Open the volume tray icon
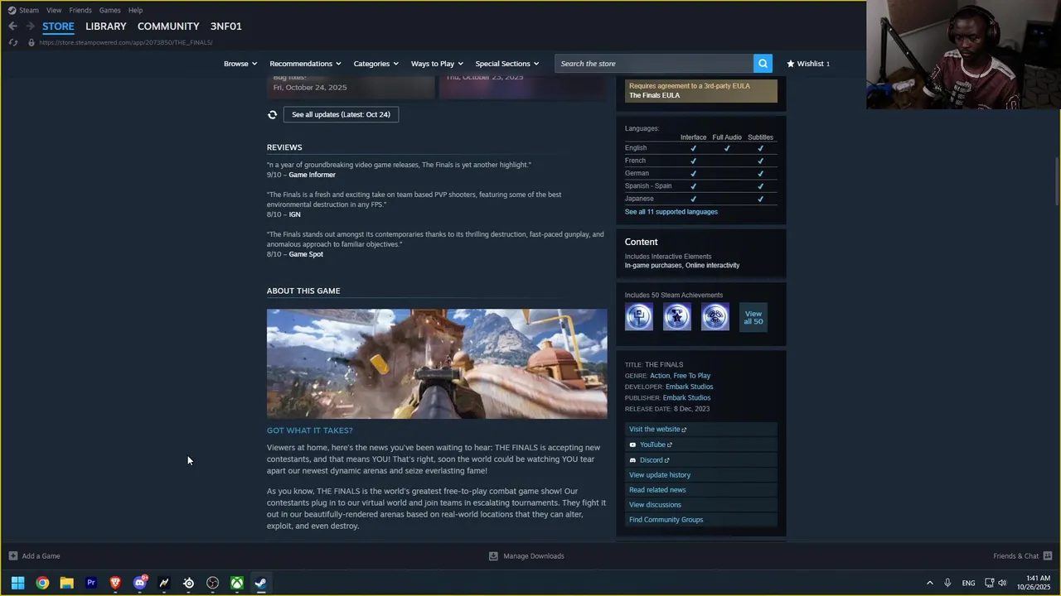 click(x=1002, y=583)
